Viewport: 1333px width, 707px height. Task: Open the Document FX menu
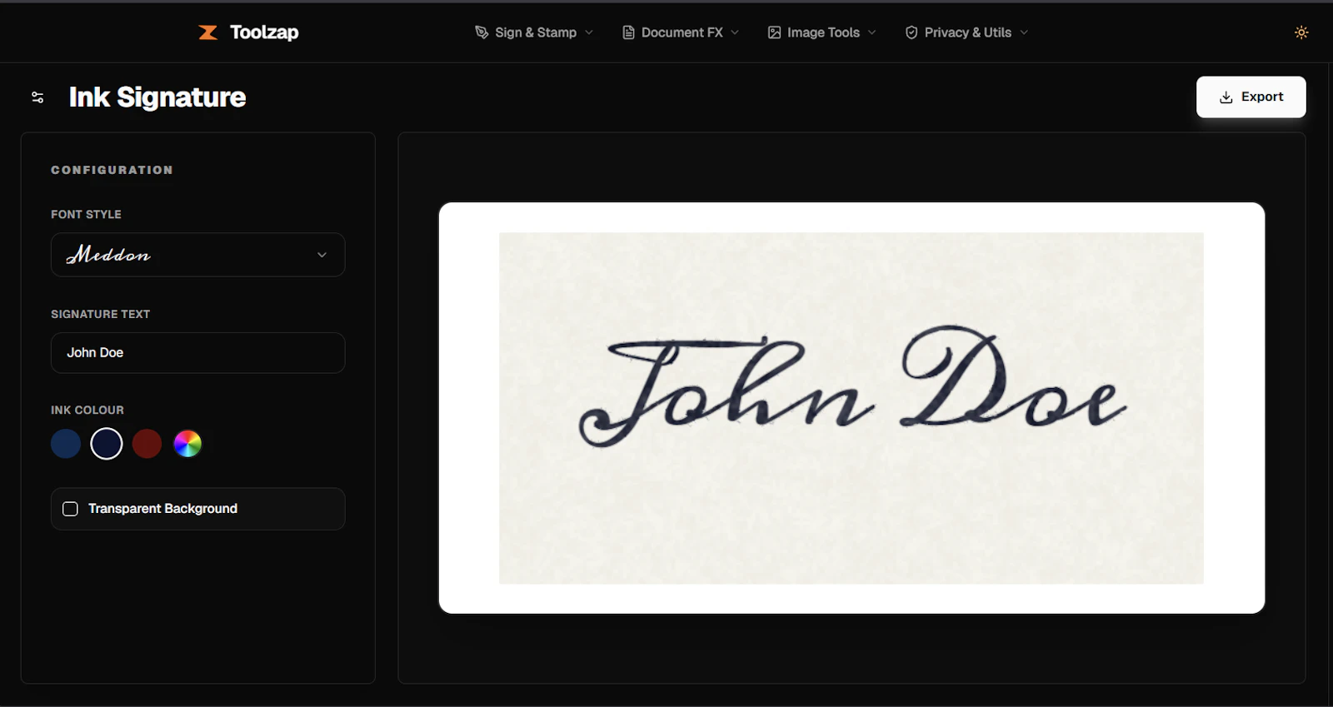click(681, 32)
